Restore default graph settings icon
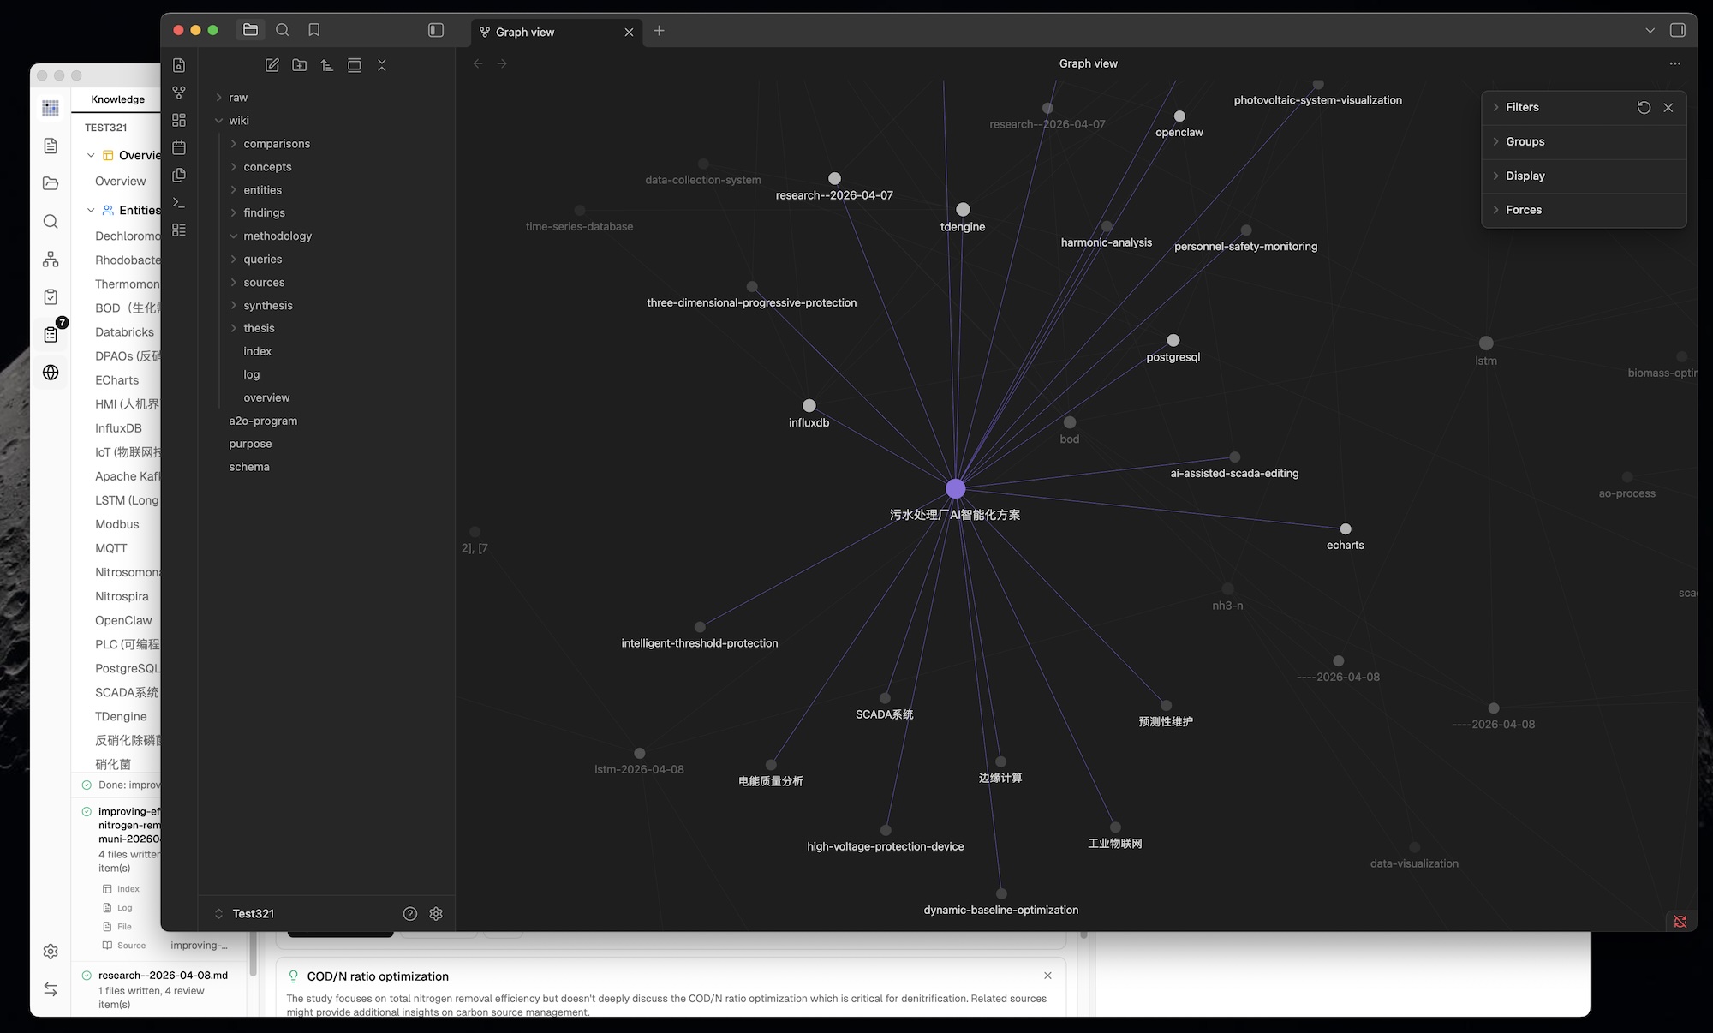Viewport: 1713px width, 1033px height. [1644, 107]
